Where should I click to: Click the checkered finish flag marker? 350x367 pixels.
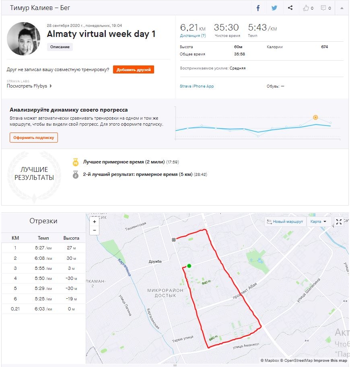point(174,240)
